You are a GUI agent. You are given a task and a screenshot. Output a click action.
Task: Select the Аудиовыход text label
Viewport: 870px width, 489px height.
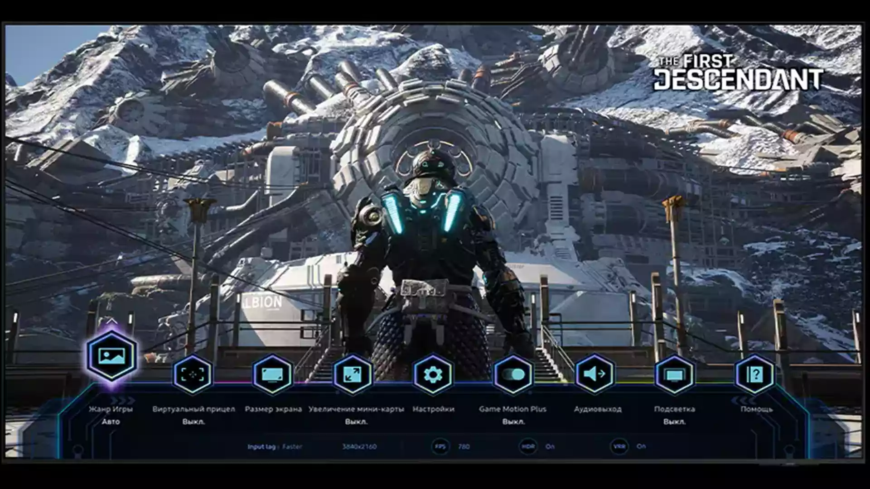pos(597,409)
